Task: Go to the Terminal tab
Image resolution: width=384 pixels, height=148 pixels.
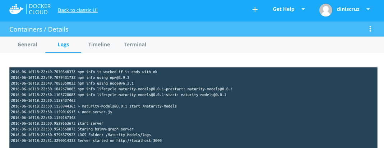Action: point(135,44)
